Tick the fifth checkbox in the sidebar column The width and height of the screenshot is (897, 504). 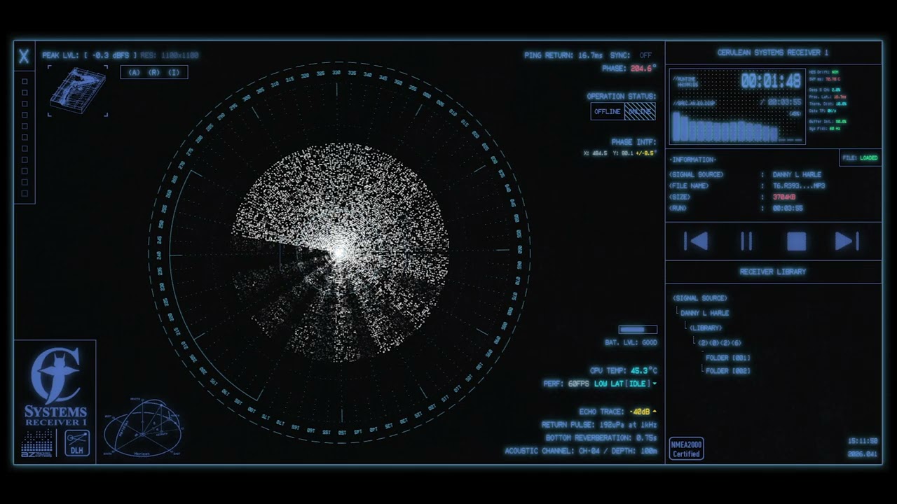pos(25,126)
